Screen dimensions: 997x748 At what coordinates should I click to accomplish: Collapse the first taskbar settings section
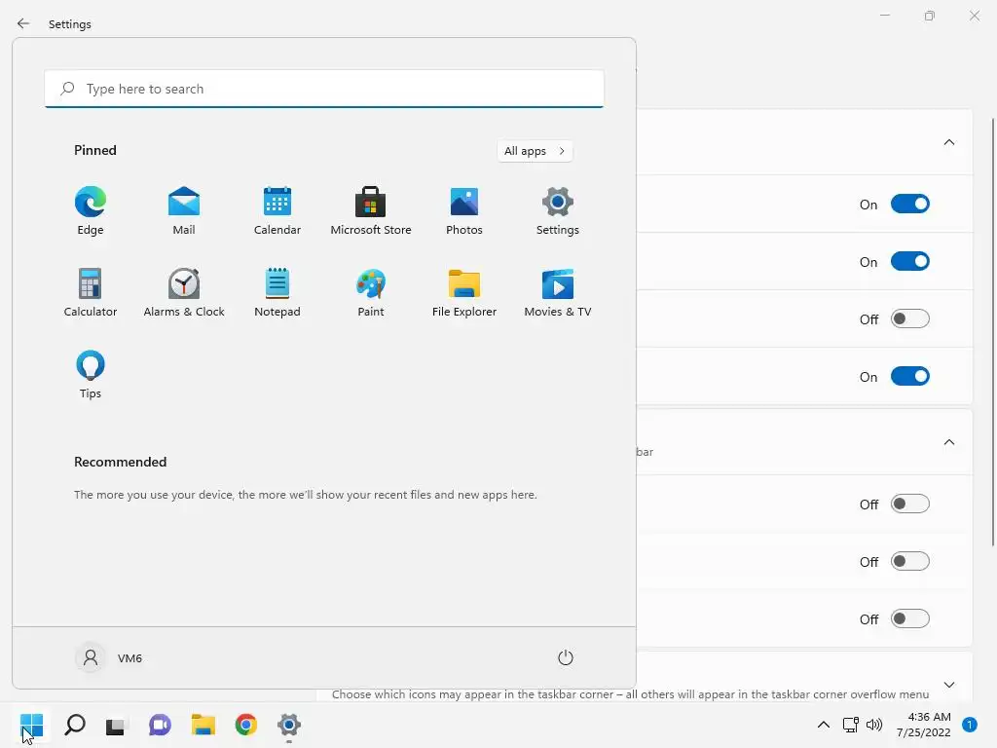tap(948, 142)
